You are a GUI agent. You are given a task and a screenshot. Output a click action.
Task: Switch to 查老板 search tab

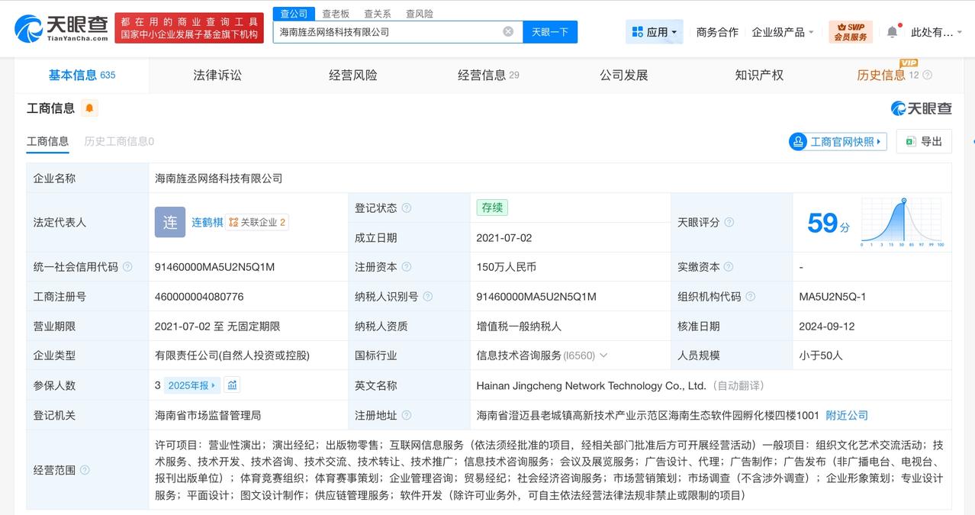[x=336, y=14]
